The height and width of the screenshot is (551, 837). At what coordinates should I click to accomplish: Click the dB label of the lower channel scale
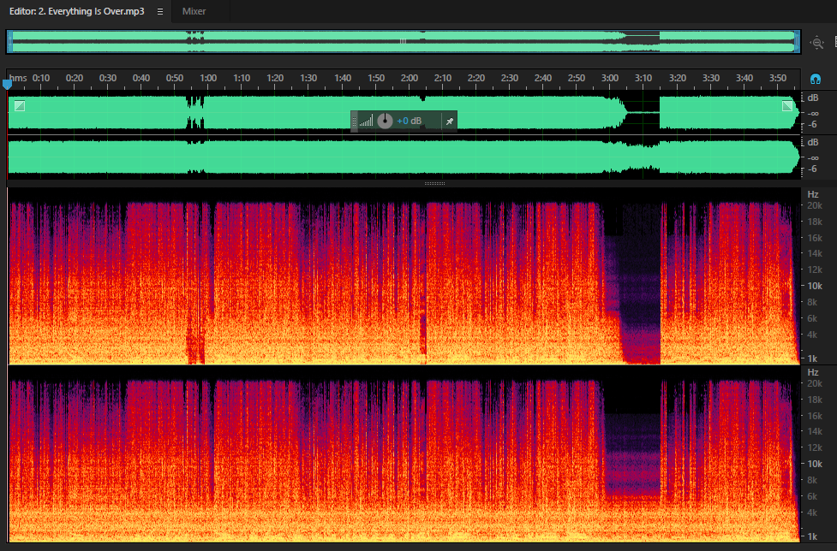(812, 142)
